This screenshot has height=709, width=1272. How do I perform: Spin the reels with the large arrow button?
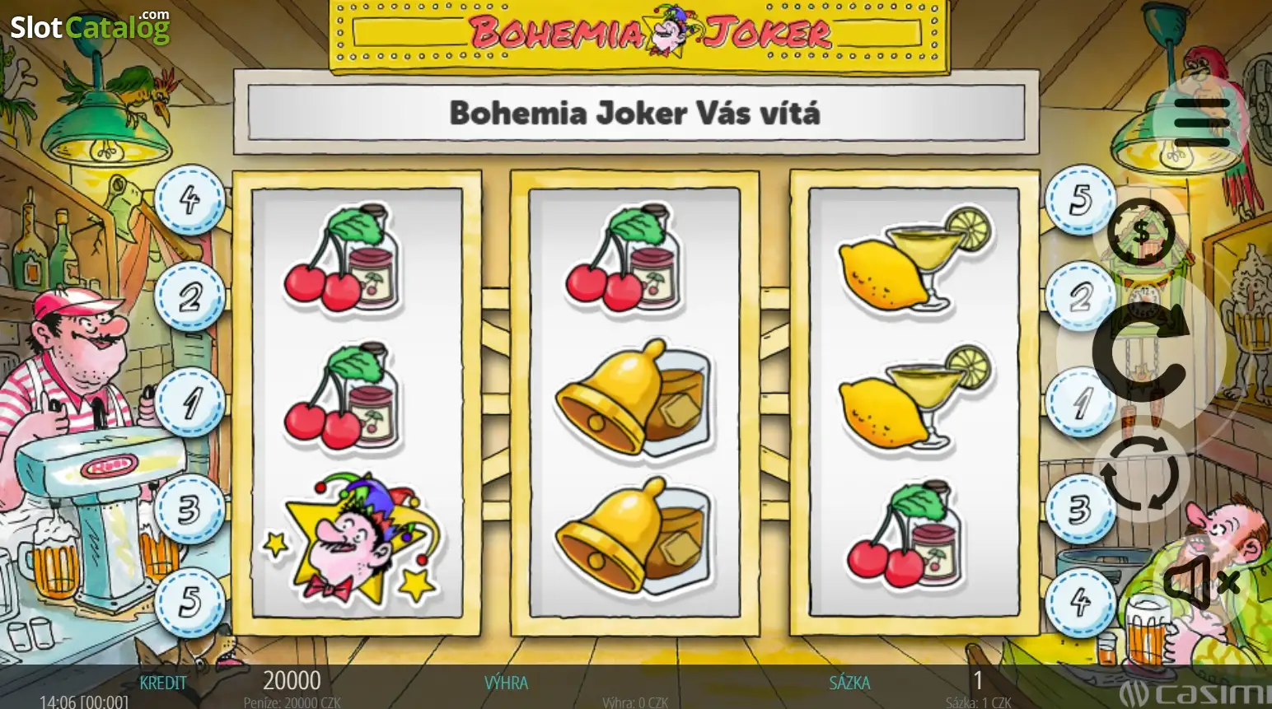pos(1142,351)
